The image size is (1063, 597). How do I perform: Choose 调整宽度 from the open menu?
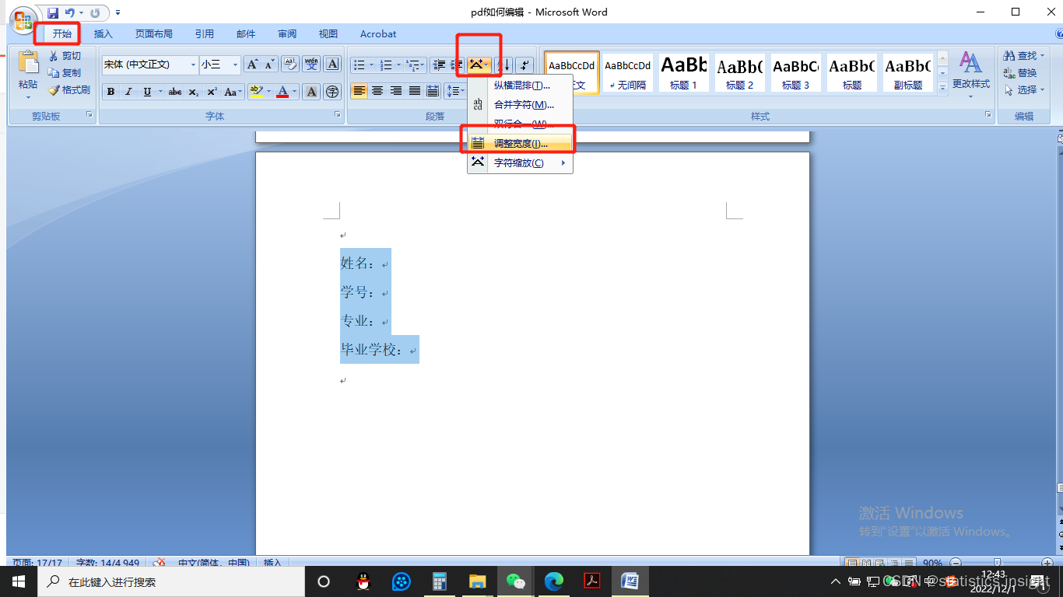tap(519, 141)
